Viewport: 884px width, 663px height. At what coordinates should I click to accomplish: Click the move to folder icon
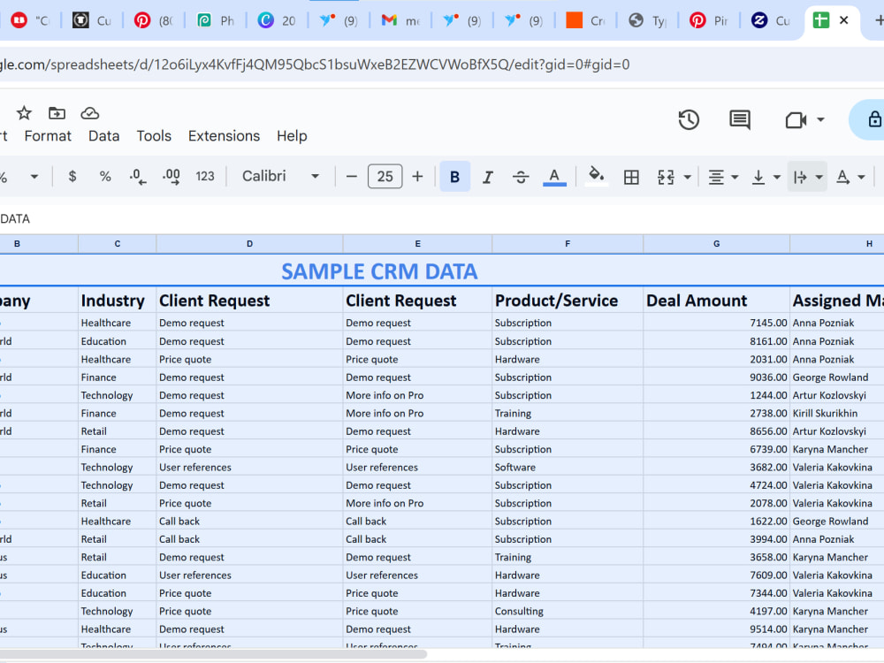tap(57, 113)
